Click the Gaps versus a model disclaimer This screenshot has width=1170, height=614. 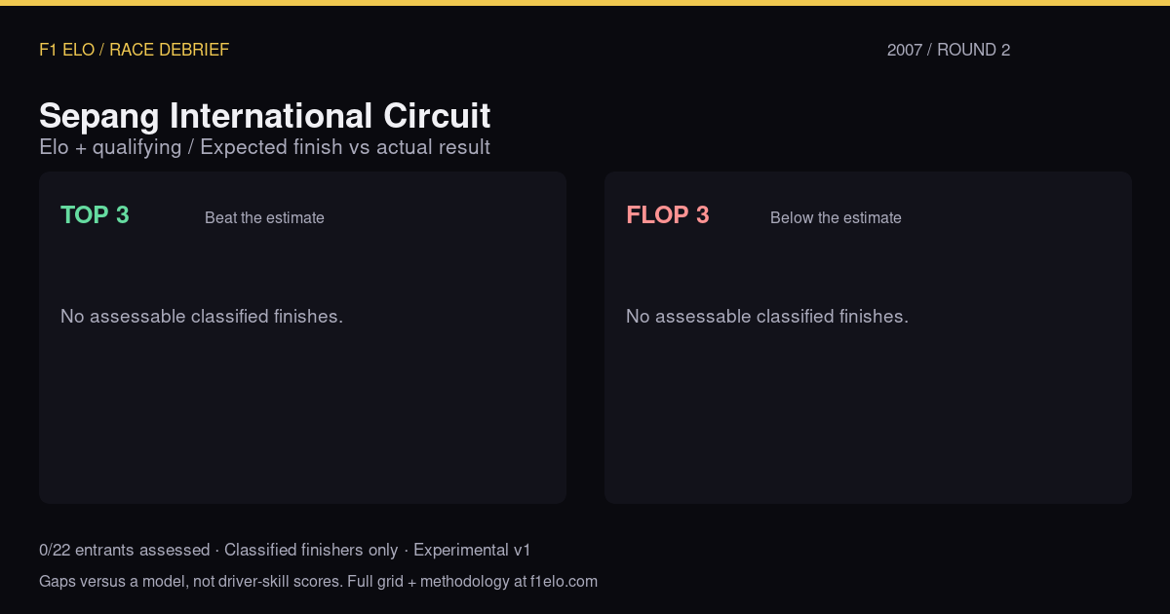click(x=190, y=582)
